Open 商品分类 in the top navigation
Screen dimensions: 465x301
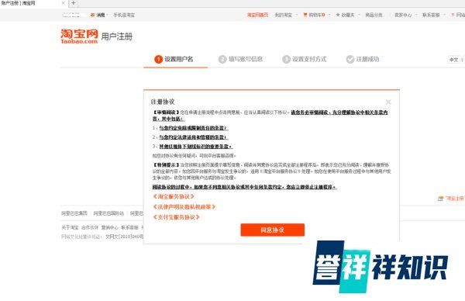pos(374,15)
